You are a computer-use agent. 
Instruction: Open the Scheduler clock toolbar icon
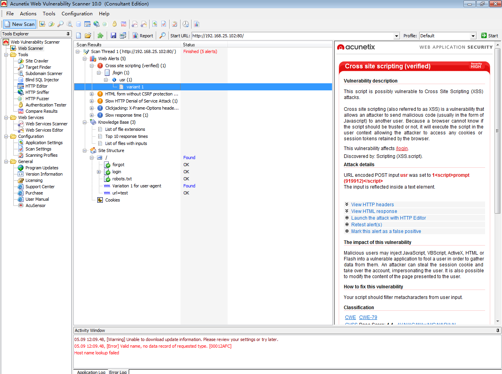(x=186, y=24)
